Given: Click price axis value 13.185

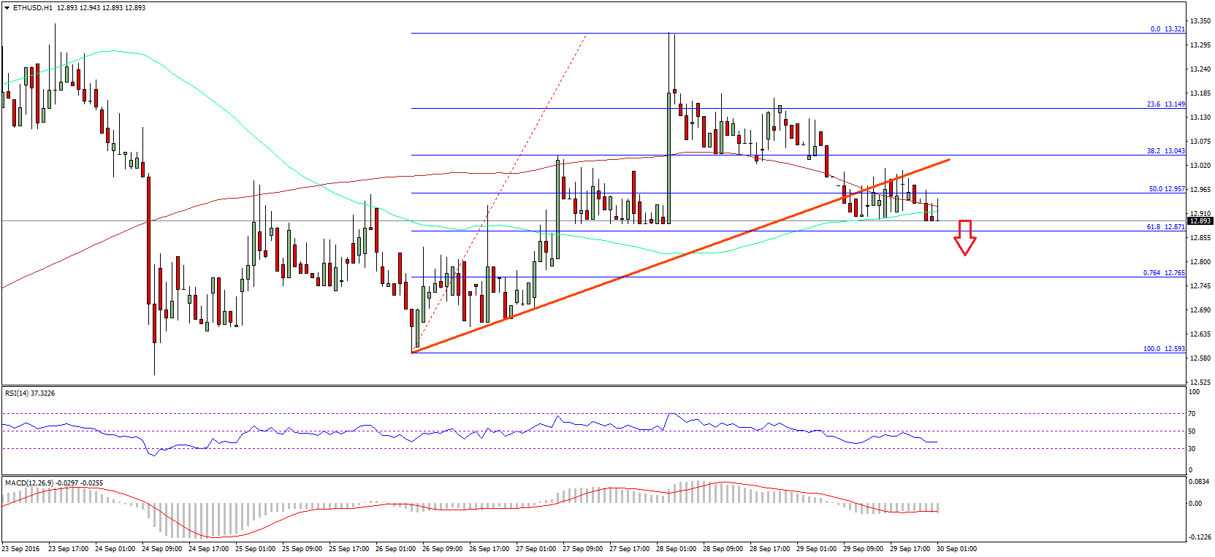Looking at the screenshot, I should pyautogui.click(x=1200, y=93).
